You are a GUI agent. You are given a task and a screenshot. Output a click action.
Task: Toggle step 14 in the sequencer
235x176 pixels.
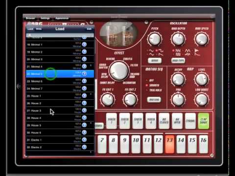[181, 144]
